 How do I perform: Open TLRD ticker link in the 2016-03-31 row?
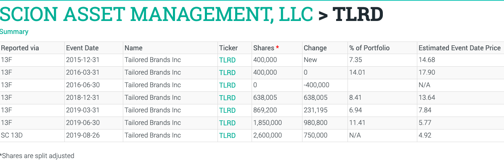227,73
